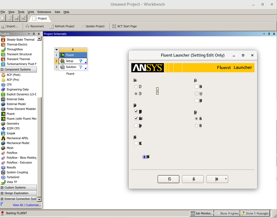Click the Toolbox vertical scrollbar

coord(39,122)
